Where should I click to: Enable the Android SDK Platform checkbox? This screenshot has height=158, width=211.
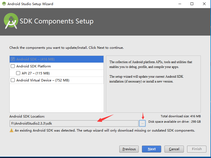pyautogui.click(x=13, y=66)
